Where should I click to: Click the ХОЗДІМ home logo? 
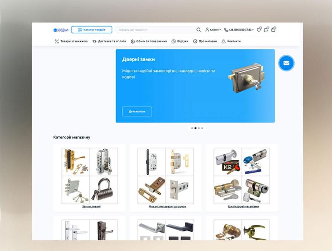pyautogui.click(x=60, y=30)
